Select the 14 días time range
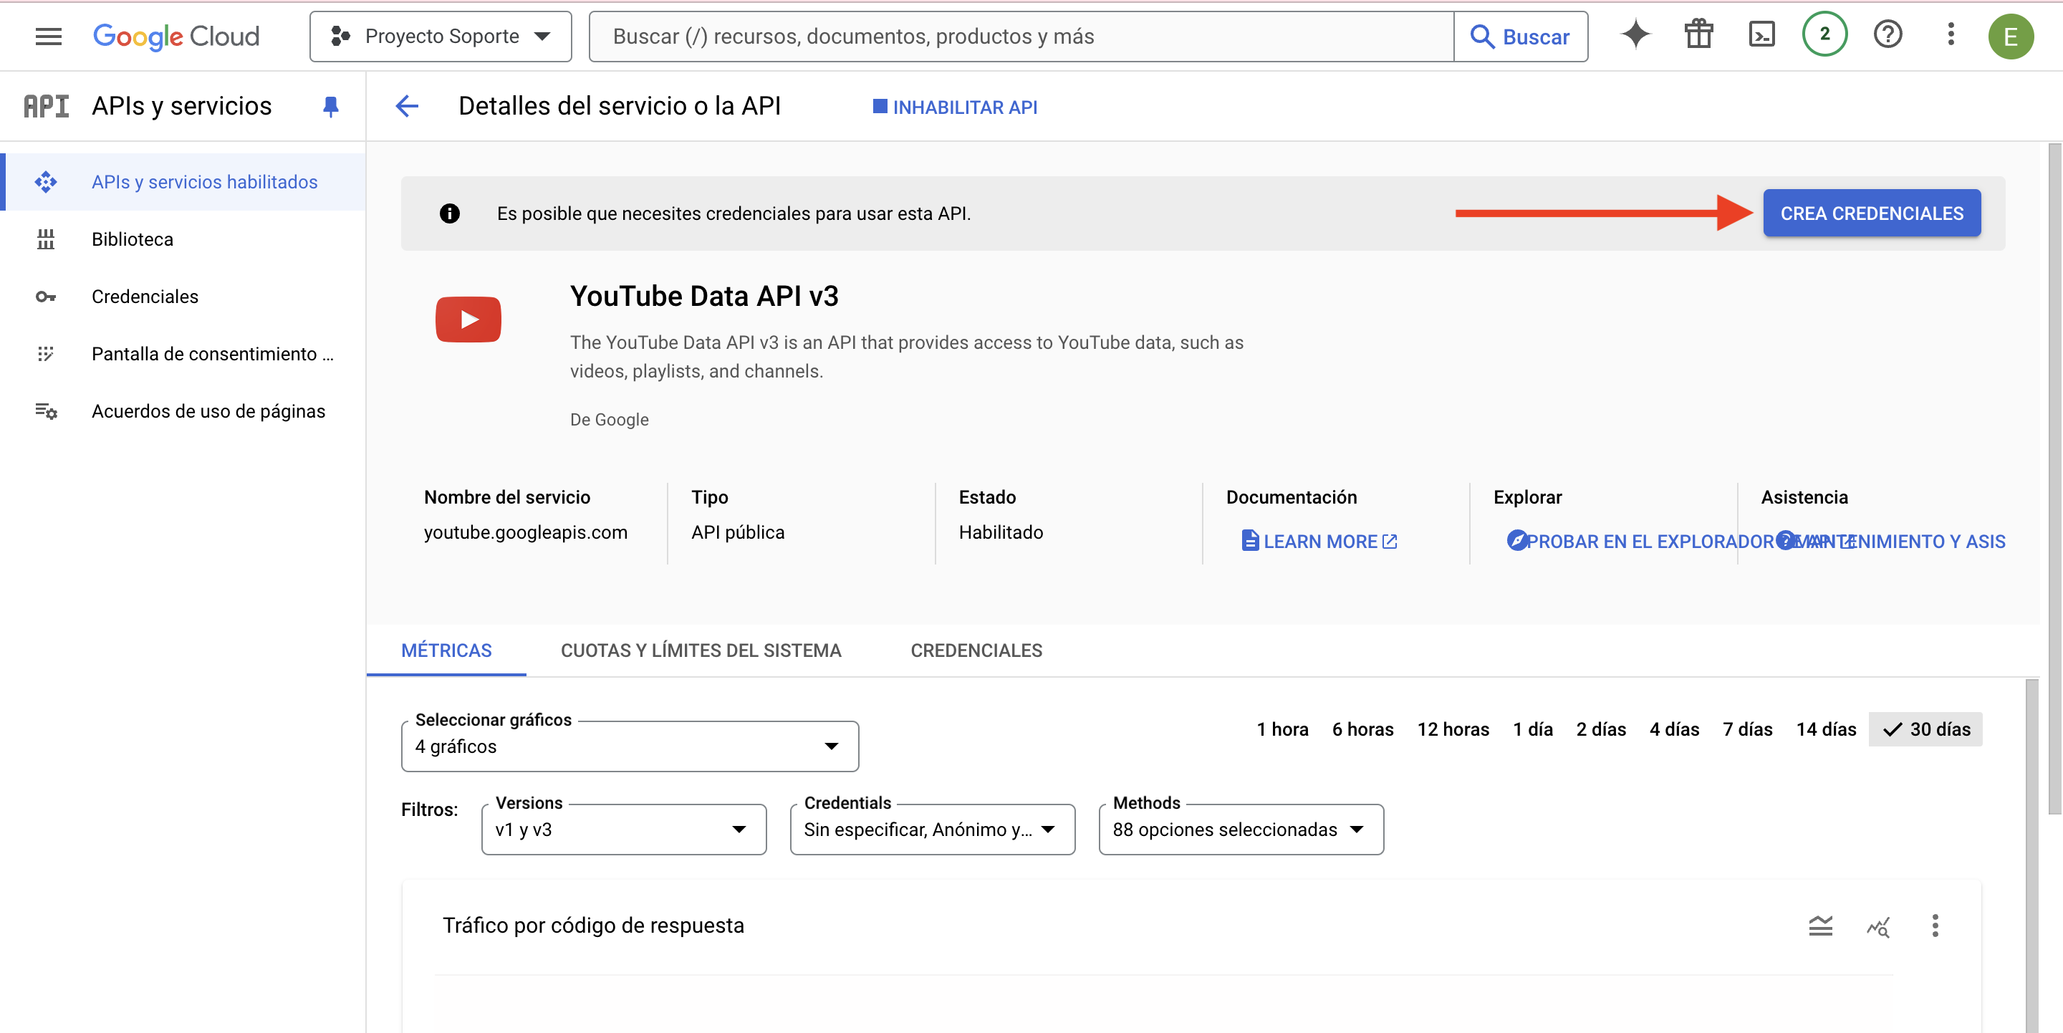2063x1033 pixels. 1826,729
